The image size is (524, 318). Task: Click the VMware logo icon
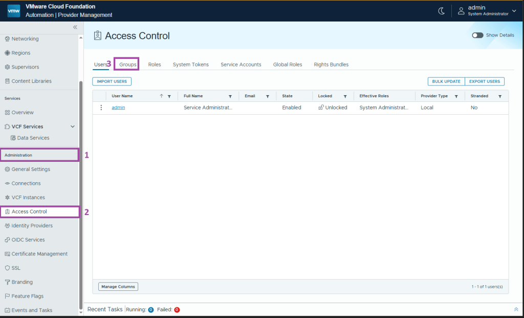click(x=14, y=11)
